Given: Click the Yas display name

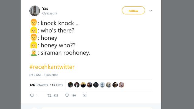Looking at the screenshot, I should 45,8.
